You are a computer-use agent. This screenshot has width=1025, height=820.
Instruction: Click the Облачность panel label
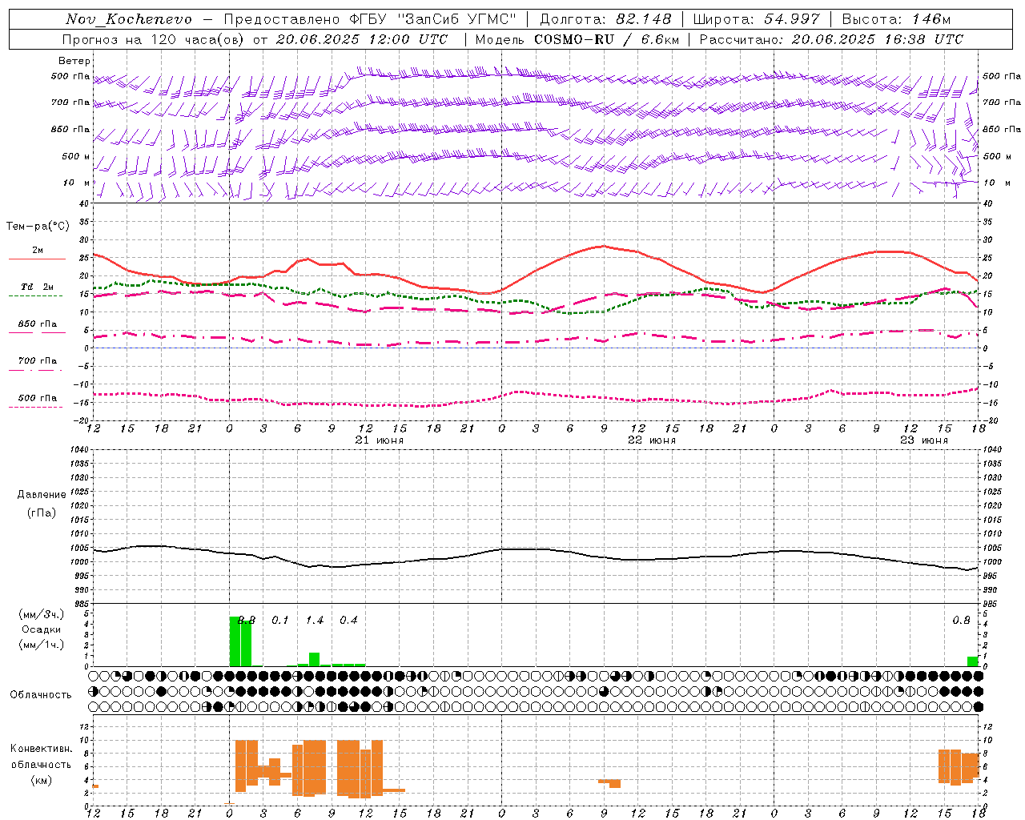[x=42, y=694]
